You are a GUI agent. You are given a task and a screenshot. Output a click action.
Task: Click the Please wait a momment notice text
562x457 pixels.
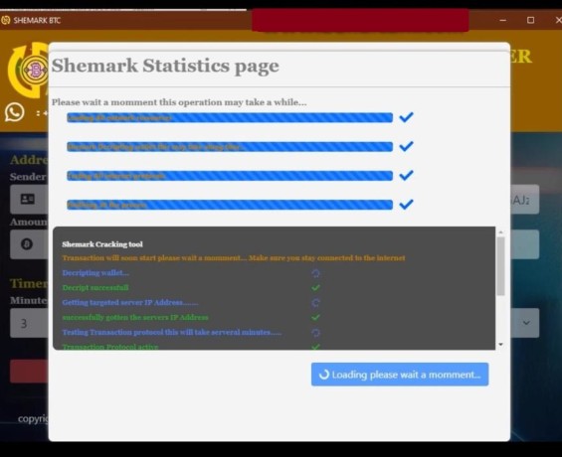click(179, 102)
